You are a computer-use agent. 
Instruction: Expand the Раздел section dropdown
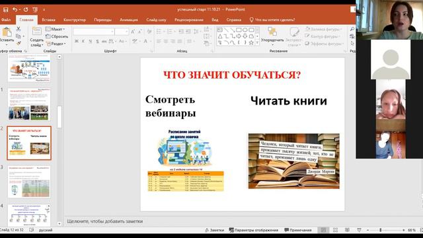point(56,44)
